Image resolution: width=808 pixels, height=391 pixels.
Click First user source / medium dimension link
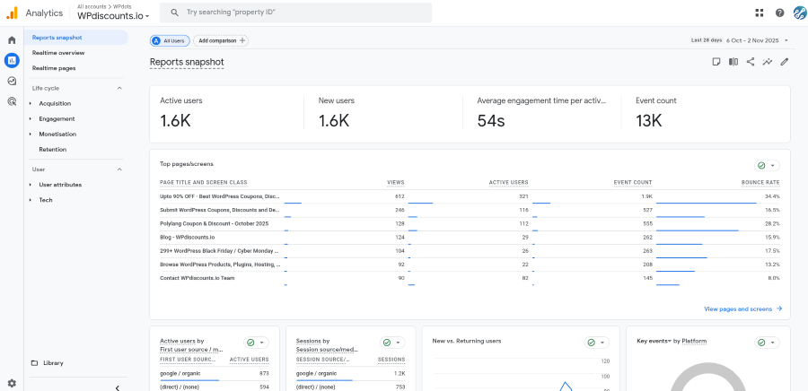192,349
